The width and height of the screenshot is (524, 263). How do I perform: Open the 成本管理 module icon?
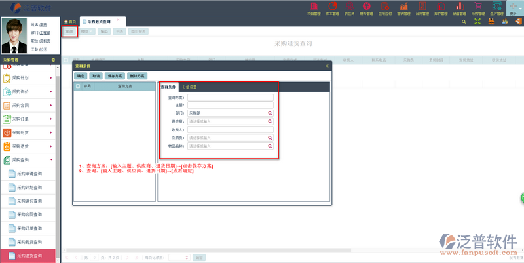[333, 9]
